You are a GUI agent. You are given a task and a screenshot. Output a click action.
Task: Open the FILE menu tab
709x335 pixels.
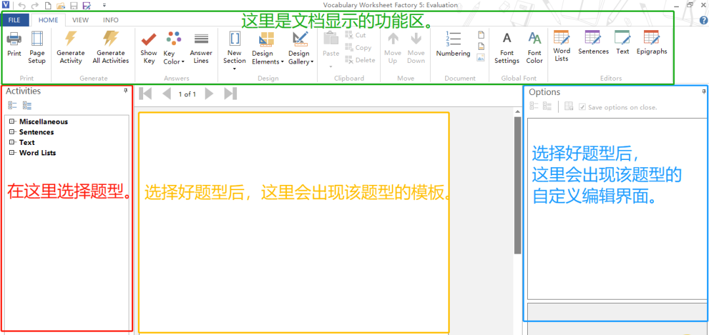pyautogui.click(x=14, y=20)
